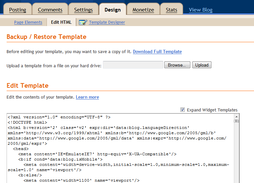254x183 pixels.
Task: Click the Browse... button
Action: pos(177,65)
